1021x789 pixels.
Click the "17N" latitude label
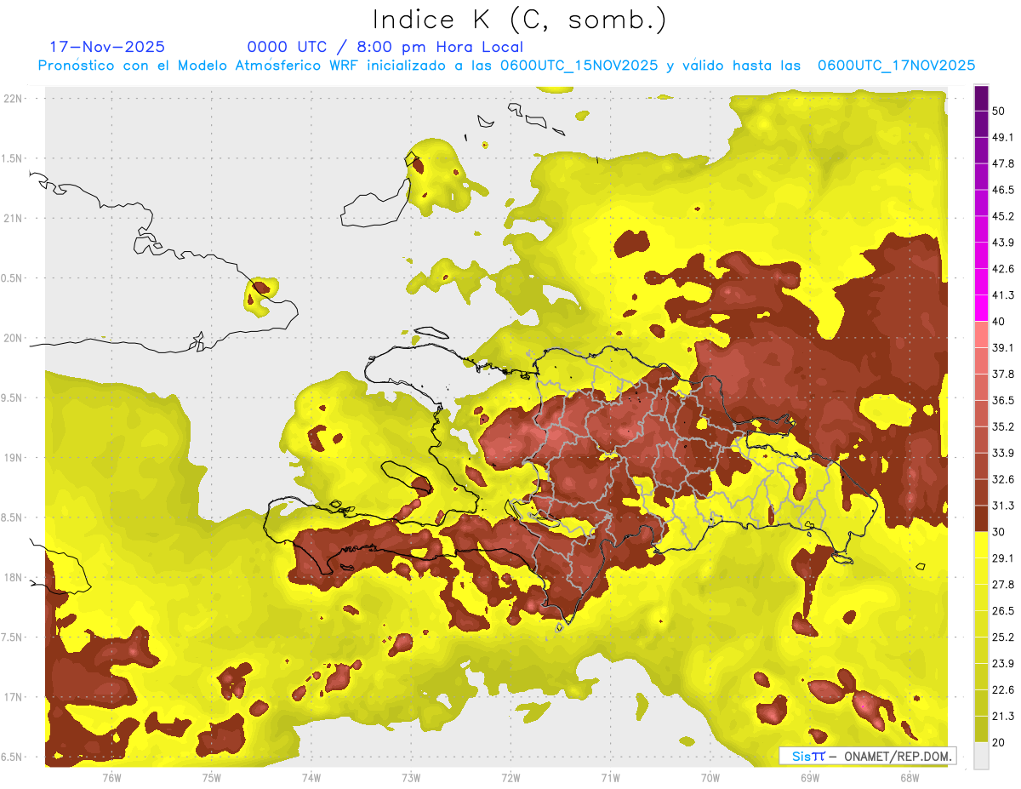[x=13, y=698]
